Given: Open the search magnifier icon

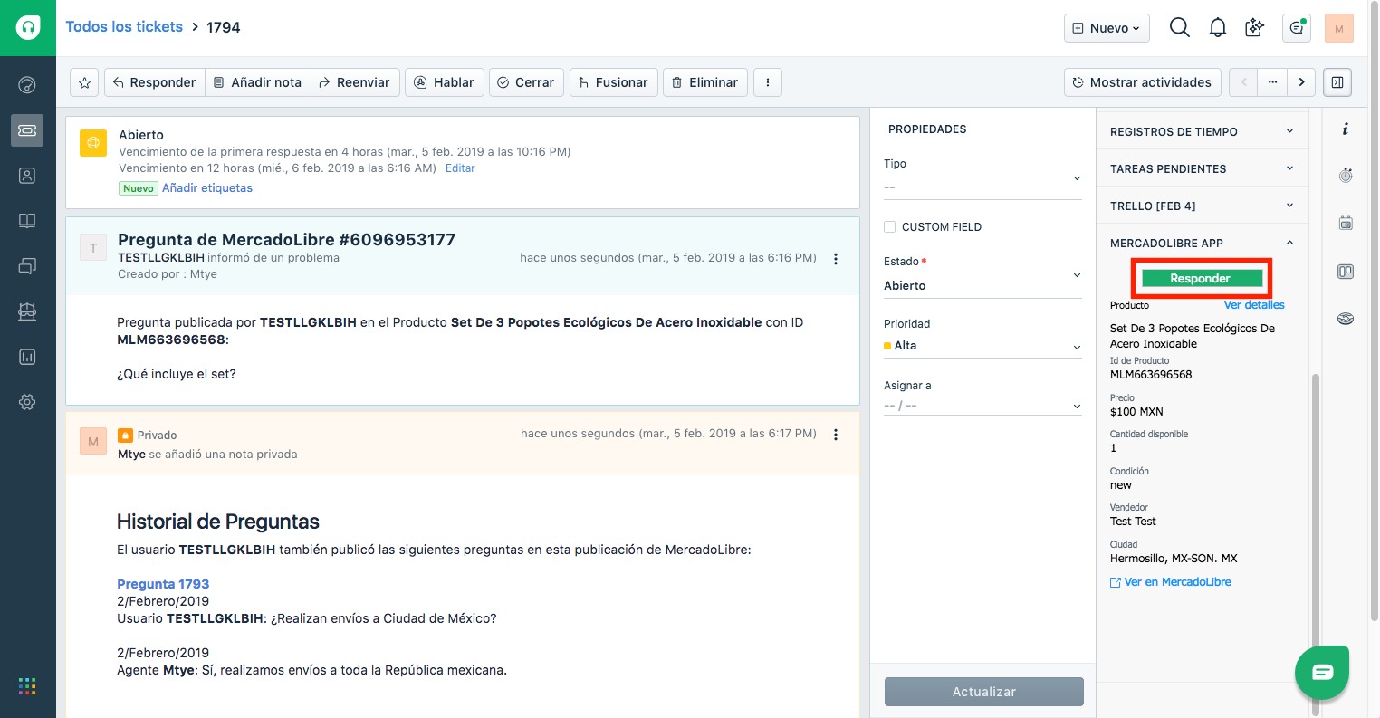Looking at the screenshot, I should [x=1179, y=27].
